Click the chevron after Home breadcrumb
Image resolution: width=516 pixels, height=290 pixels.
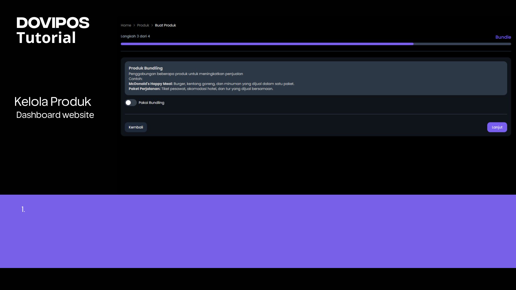[134, 25]
